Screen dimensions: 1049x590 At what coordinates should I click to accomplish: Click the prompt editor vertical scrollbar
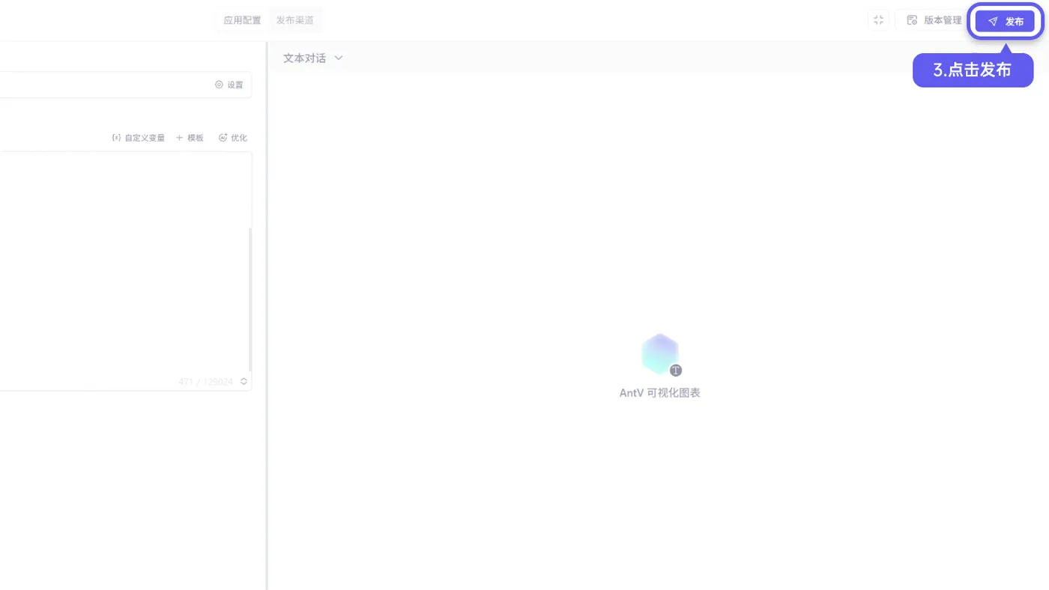250,299
